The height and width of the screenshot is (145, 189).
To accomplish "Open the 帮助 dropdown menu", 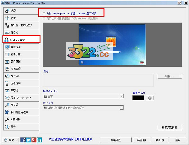I will 11,140.
